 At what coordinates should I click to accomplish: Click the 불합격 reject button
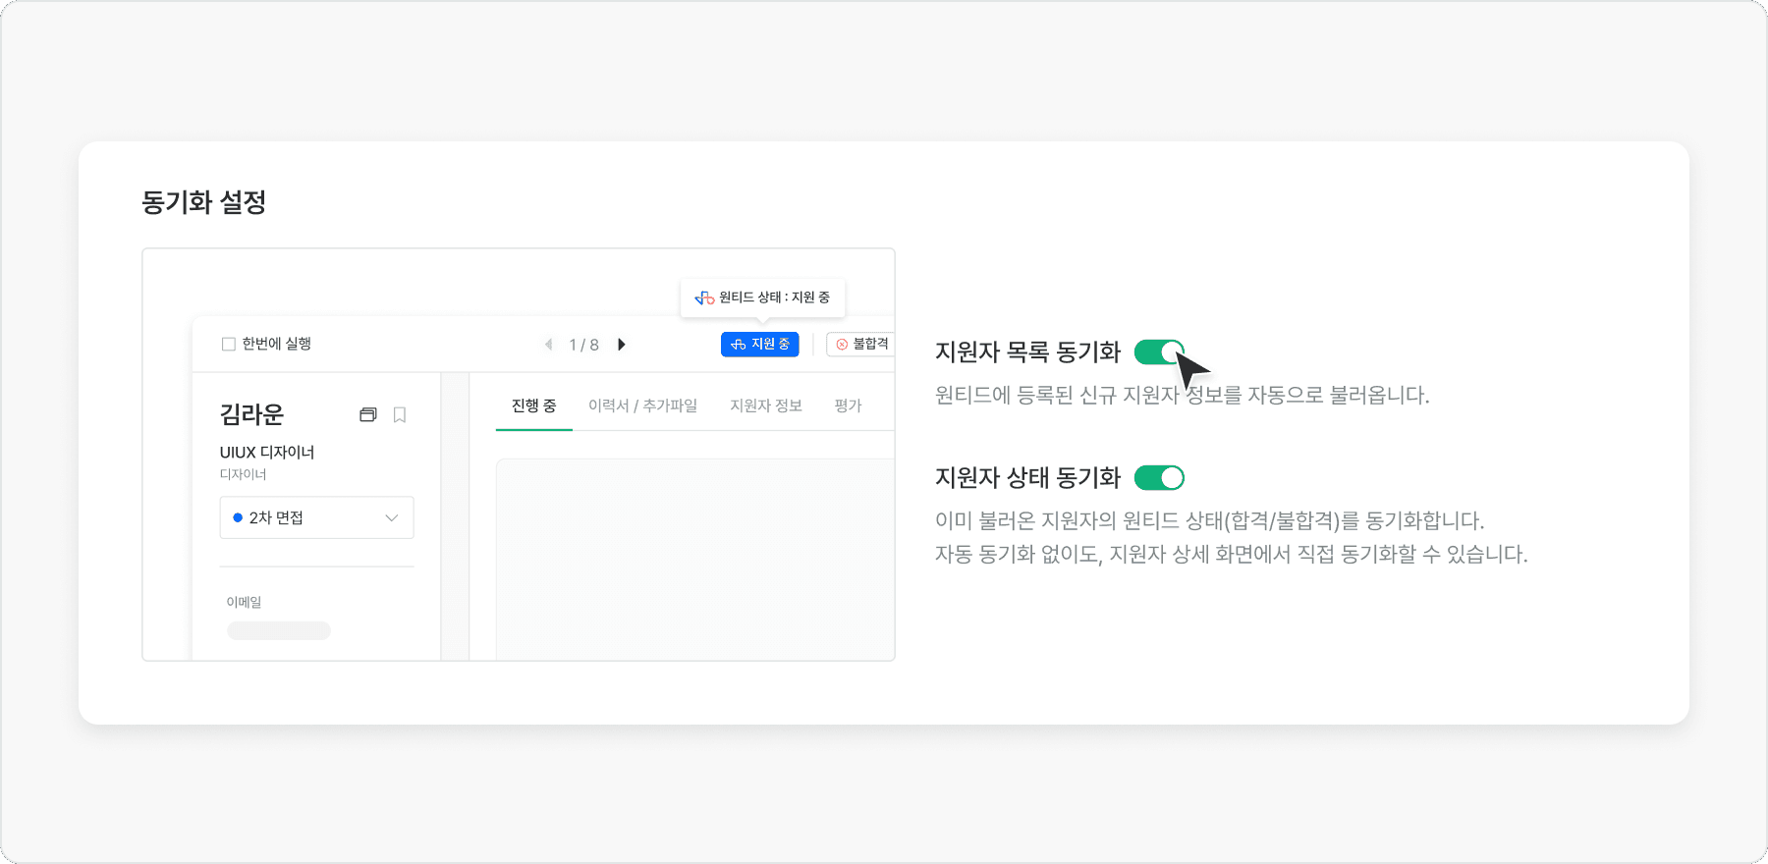(x=861, y=345)
